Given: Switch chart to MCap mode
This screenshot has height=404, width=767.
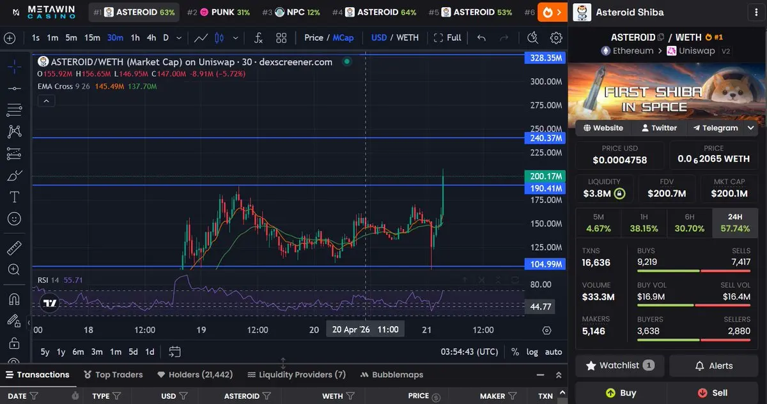Looking at the screenshot, I should pyautogui.click(x=343, y=38).
